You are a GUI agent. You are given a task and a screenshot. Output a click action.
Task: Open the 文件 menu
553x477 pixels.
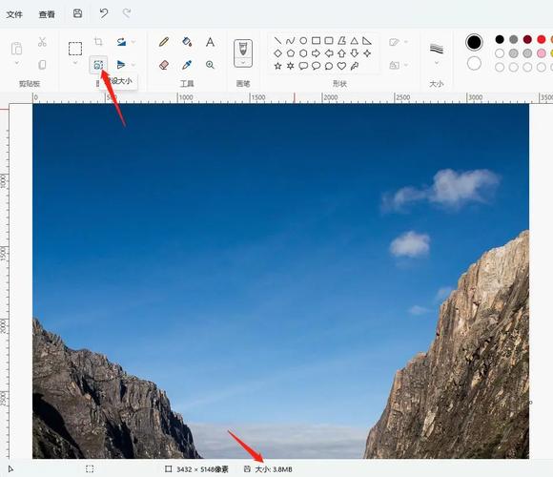[x=14, y=14]
